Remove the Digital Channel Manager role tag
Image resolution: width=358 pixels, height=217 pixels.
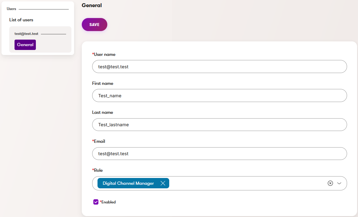click(x=163, y=183)
